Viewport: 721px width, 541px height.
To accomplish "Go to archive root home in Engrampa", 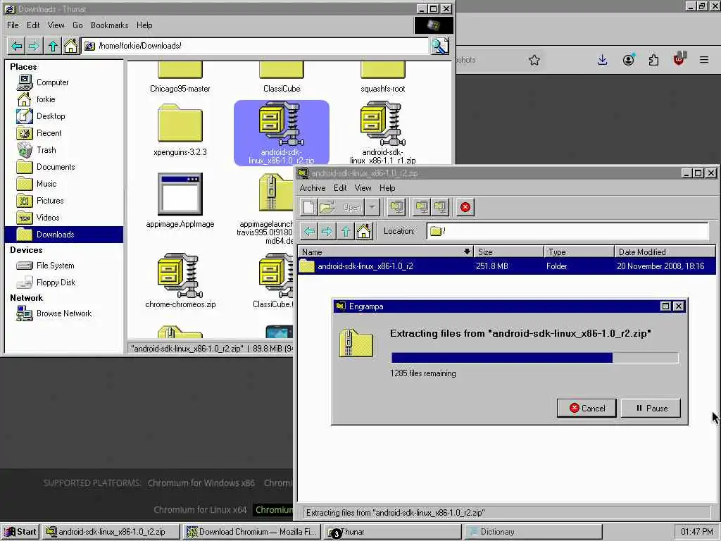I will [364, 231].
